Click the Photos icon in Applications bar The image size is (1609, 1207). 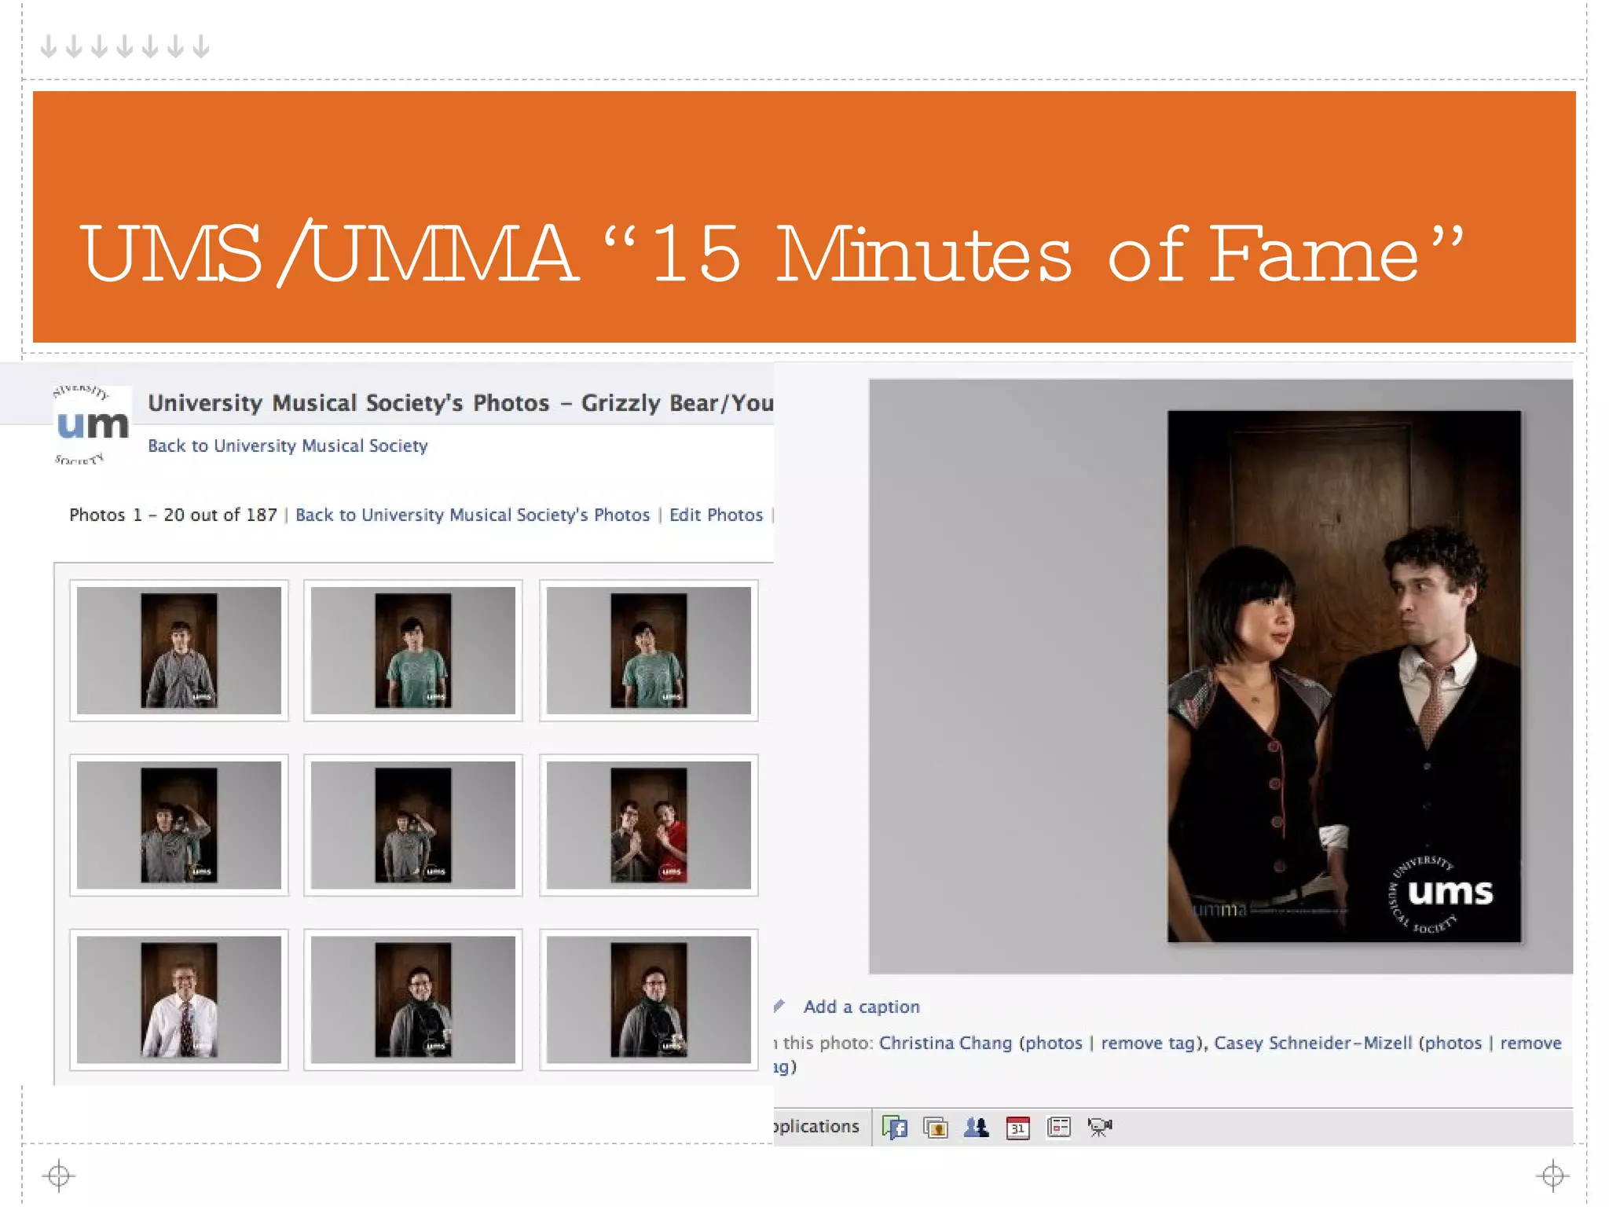935,1128
